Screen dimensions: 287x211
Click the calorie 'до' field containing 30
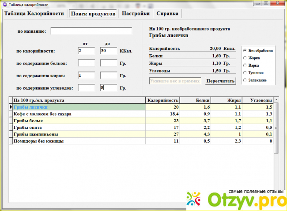(x=108, y=51)
